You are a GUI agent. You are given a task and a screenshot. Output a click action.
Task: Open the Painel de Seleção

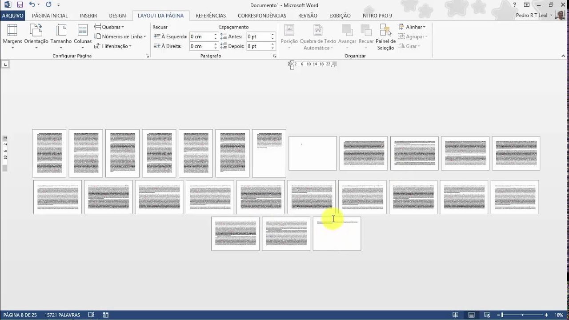pos(385,36)
